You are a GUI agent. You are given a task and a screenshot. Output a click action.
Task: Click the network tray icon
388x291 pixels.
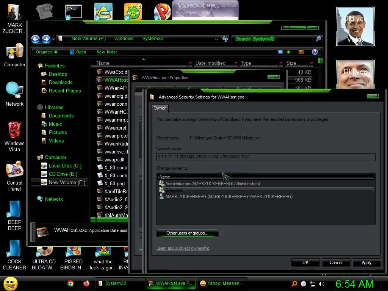click(313, 284)
